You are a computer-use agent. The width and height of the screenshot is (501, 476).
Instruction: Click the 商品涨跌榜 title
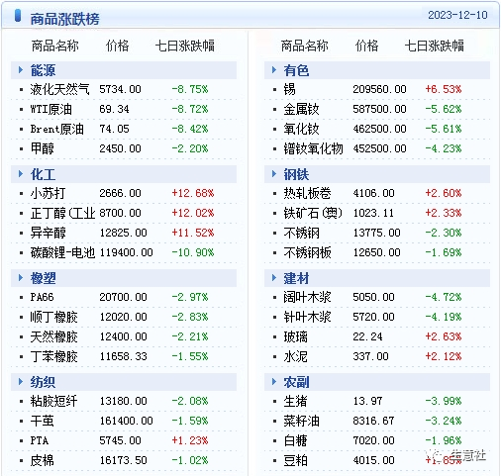pos(64,19)
